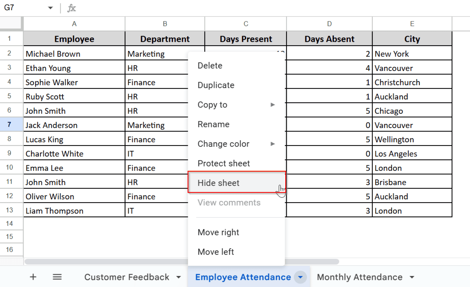Viewport: 470px width, 287px height.
Task: Switch to the Monthly Attendance tab
Action: pos(360,277)
